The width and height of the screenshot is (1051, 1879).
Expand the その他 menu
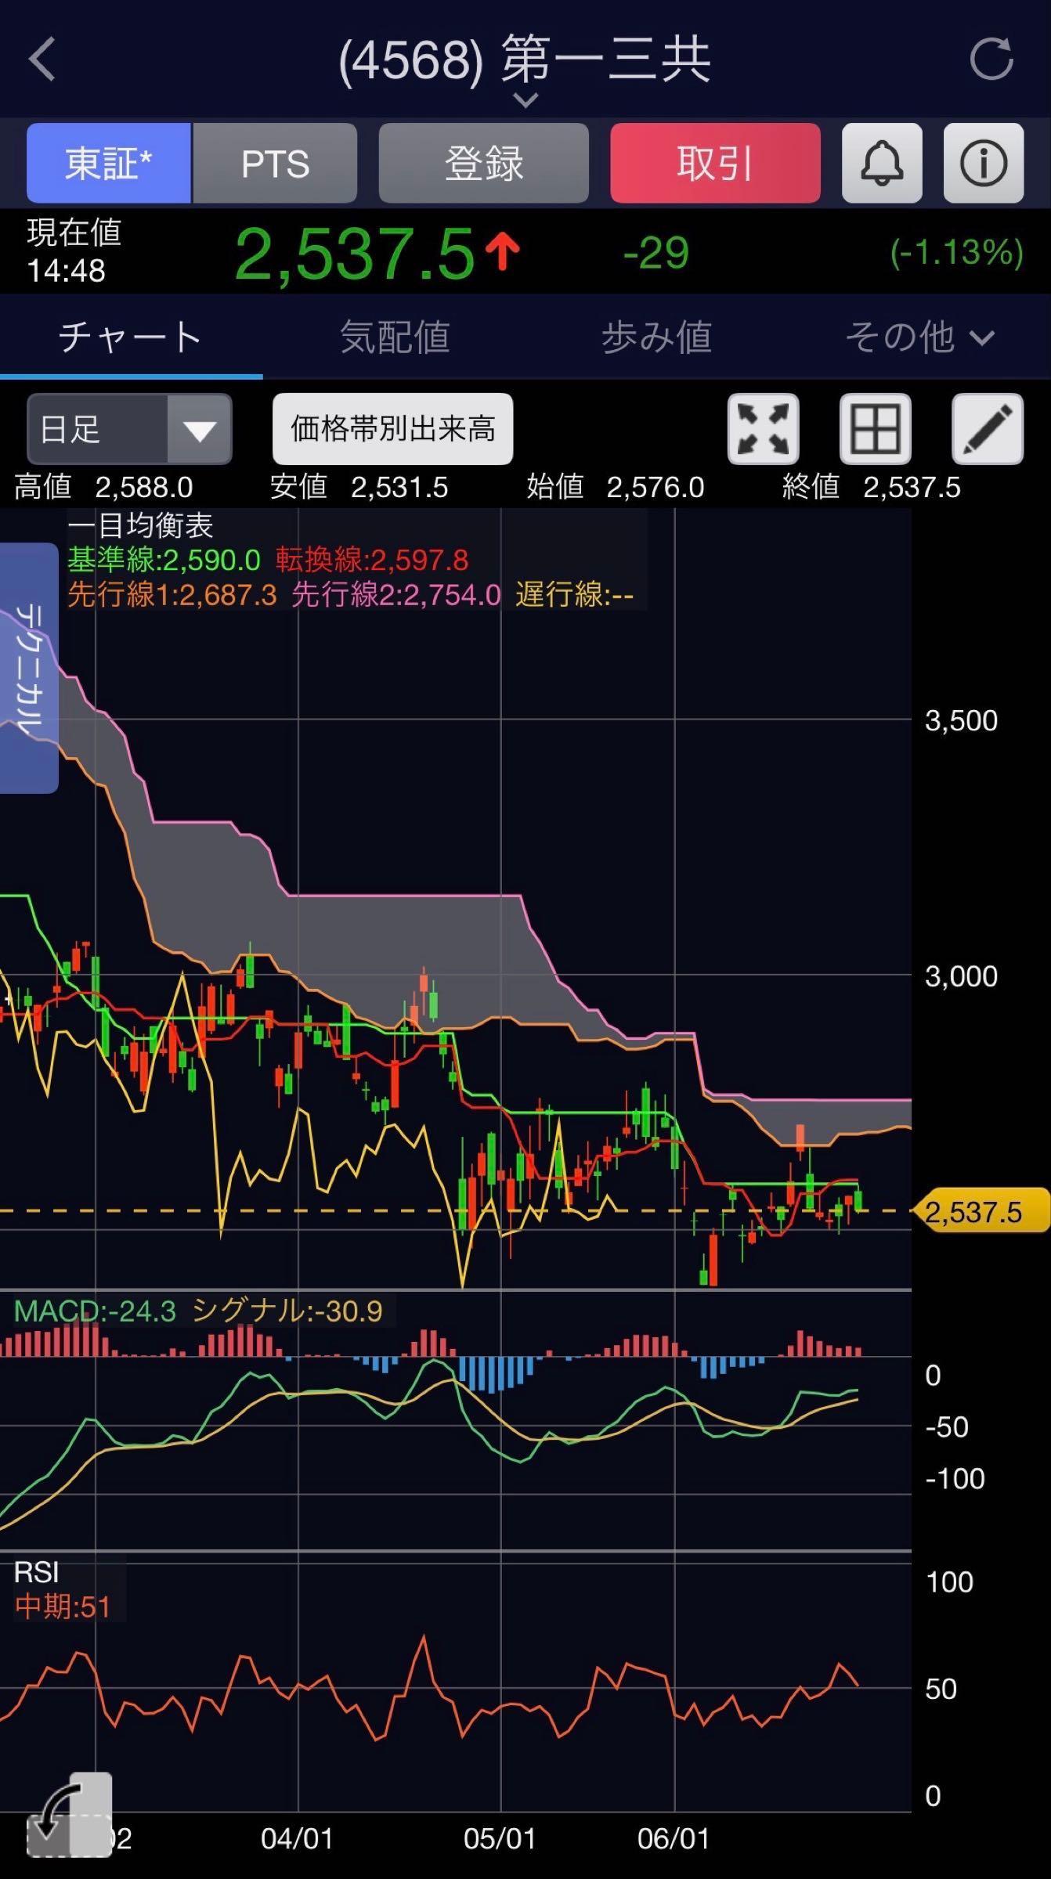click(x=919, y=337)
